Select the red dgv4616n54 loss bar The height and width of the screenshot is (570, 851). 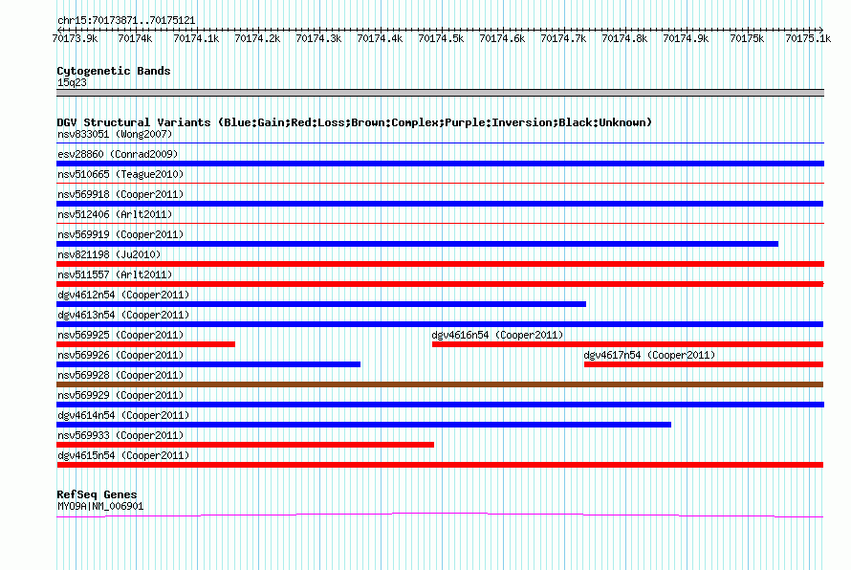(x=627, y=344)
